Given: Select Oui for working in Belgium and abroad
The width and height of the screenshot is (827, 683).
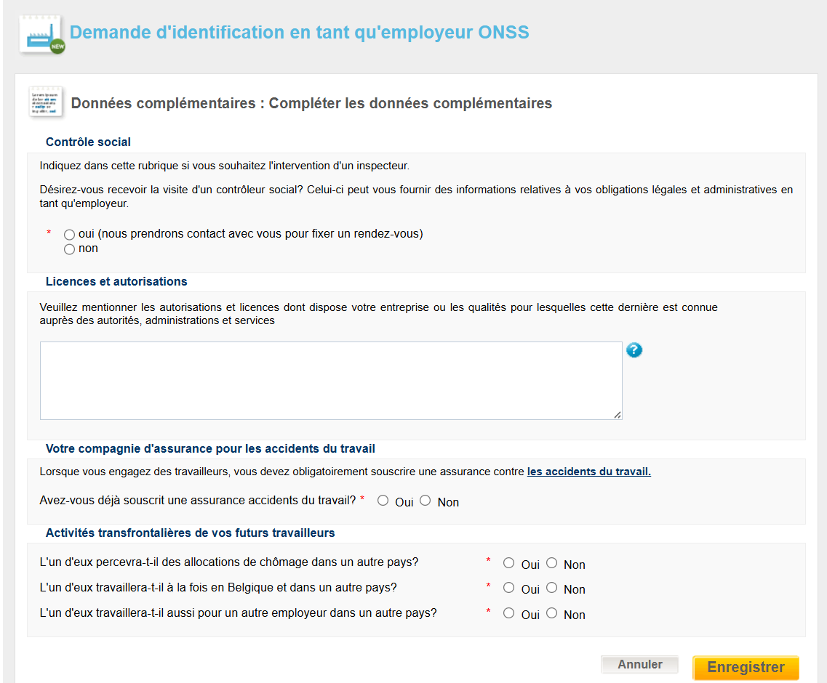Looking at the screenshot, I should pos(508,588).
